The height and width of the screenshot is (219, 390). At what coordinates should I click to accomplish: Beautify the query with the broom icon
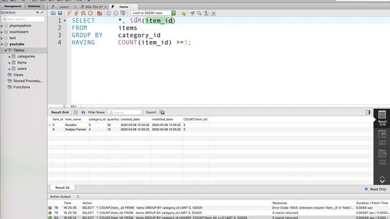tap(193, 13)
